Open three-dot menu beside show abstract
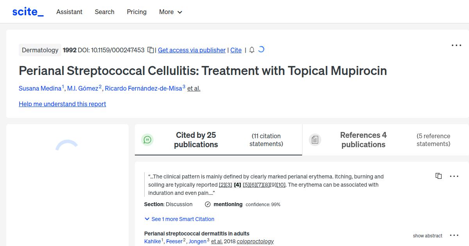Screen dimensions: 469x246 (454, 235)
